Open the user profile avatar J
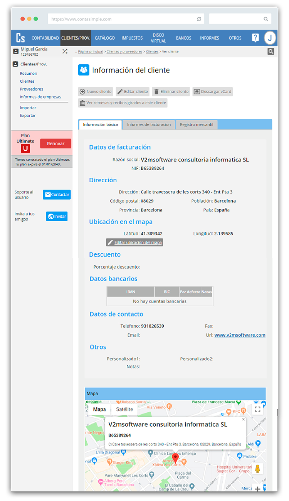289x501 pixels. (x=270, y=38)
